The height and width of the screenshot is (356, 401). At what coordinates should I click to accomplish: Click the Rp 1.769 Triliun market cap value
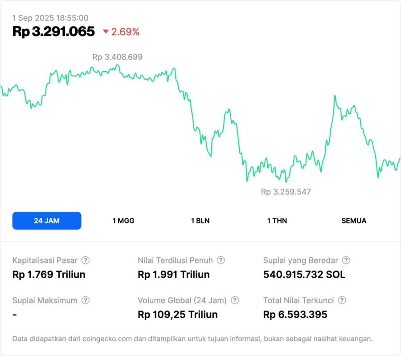[49, 275]
